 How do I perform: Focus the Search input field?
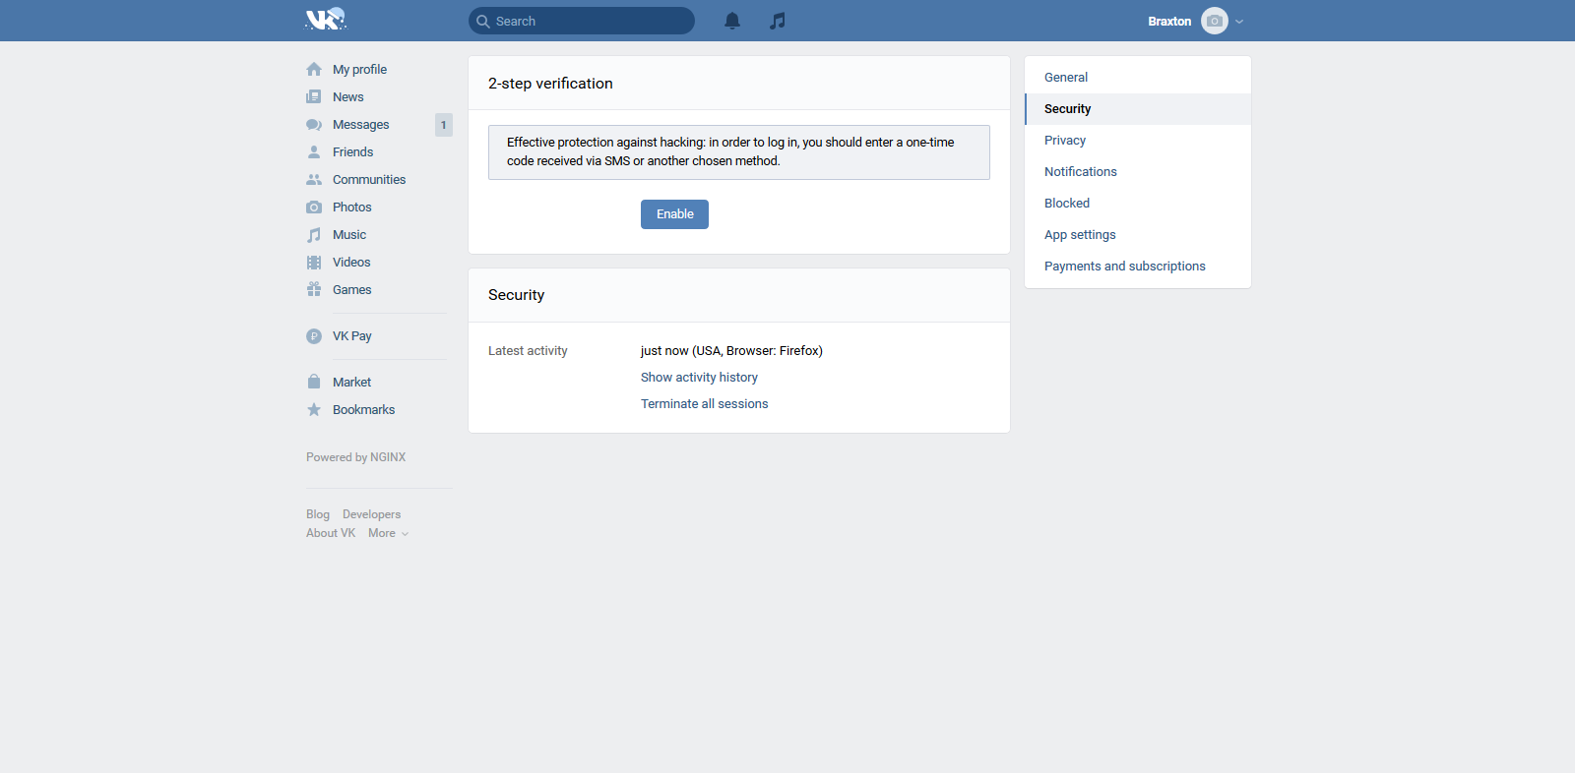coord(591,21)
